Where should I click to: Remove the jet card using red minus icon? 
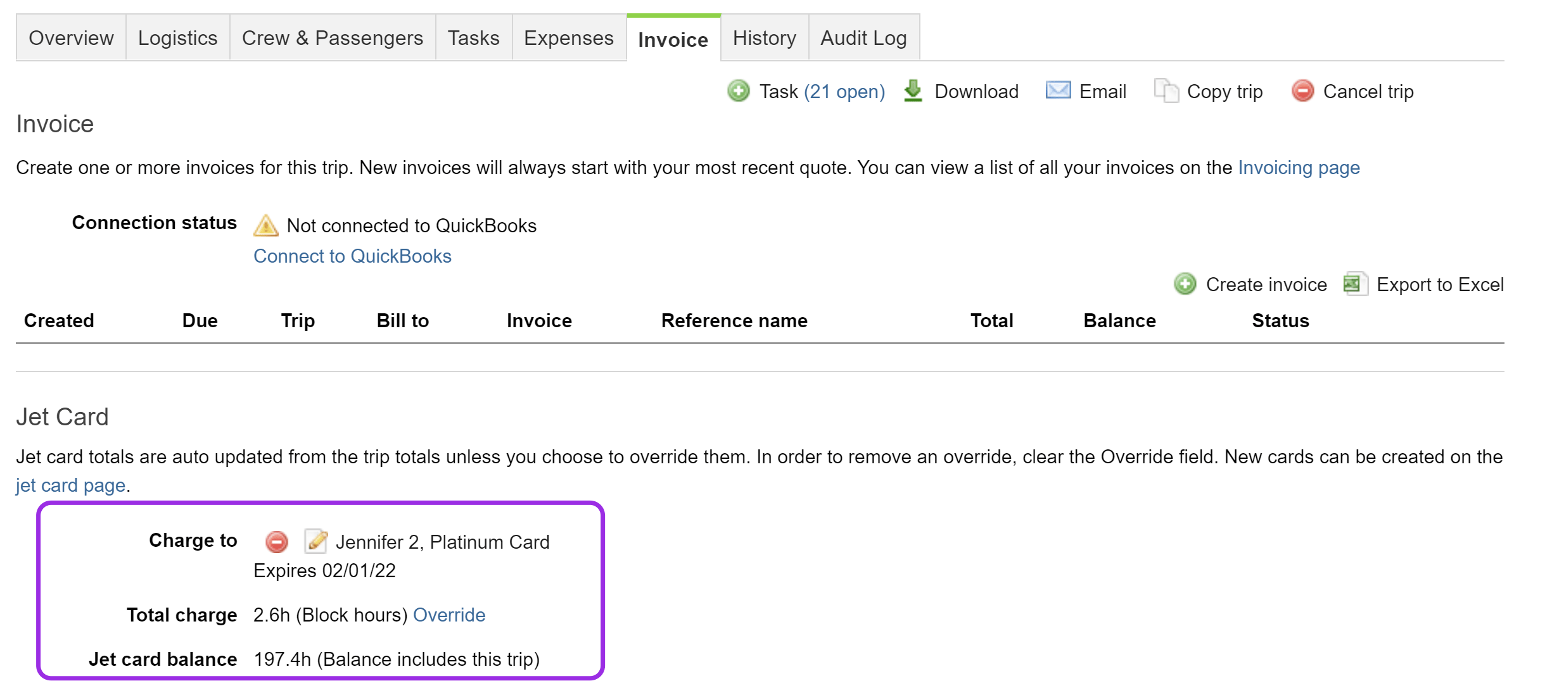point(276,542)
